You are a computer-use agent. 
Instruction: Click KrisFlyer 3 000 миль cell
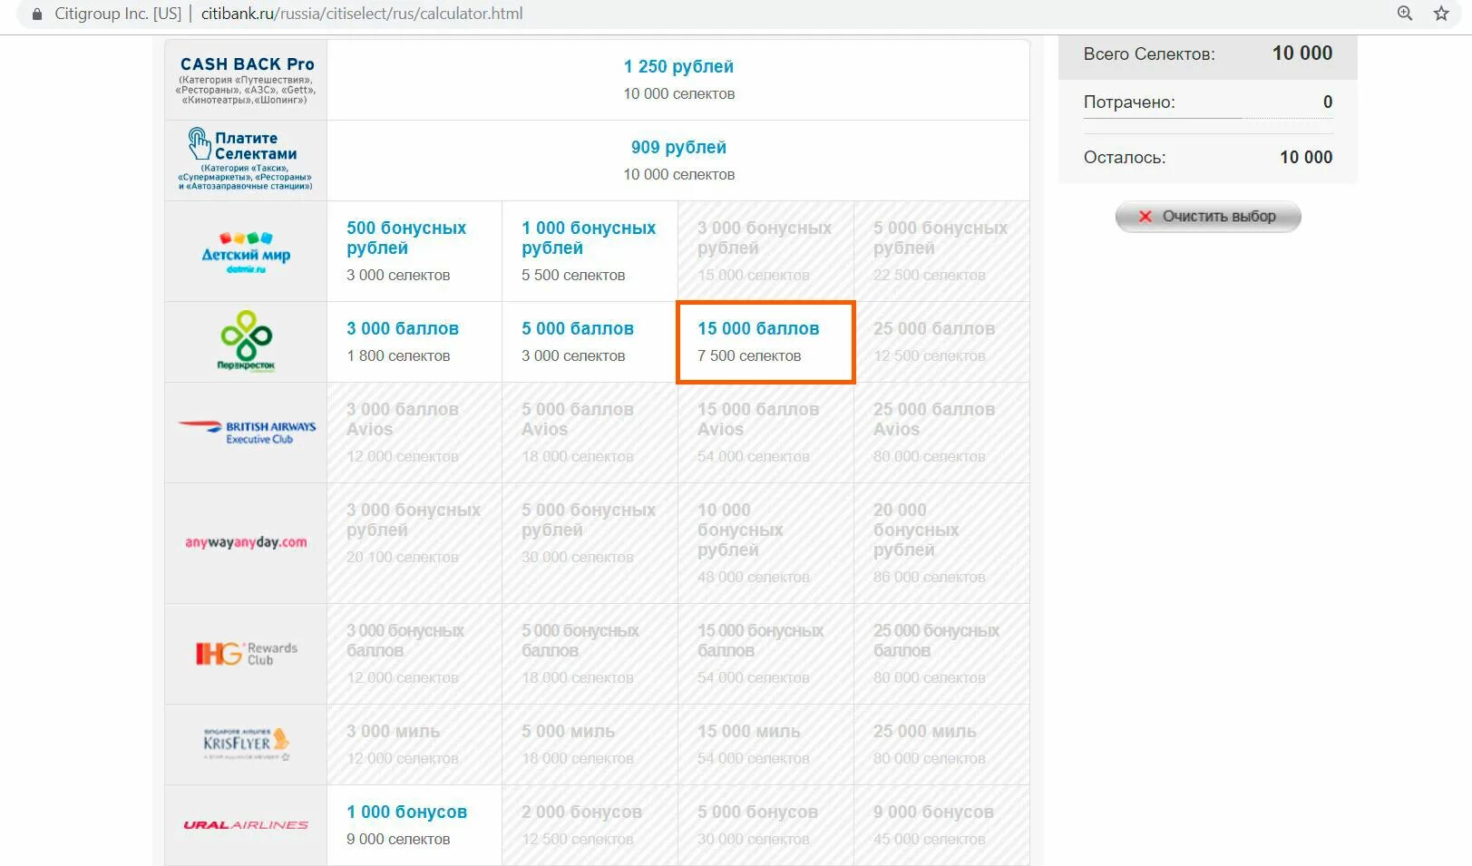pos(414,744)
